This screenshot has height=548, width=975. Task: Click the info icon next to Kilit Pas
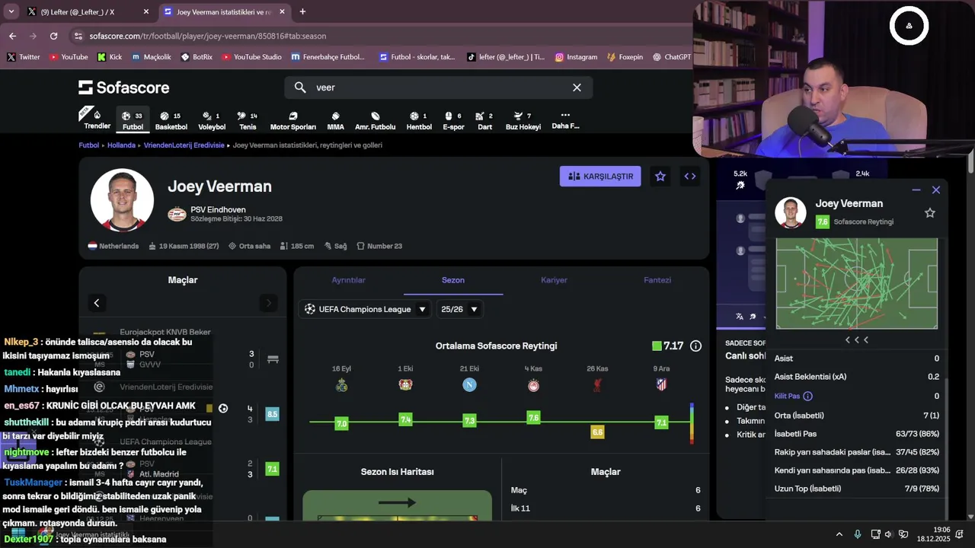[807, 396]
